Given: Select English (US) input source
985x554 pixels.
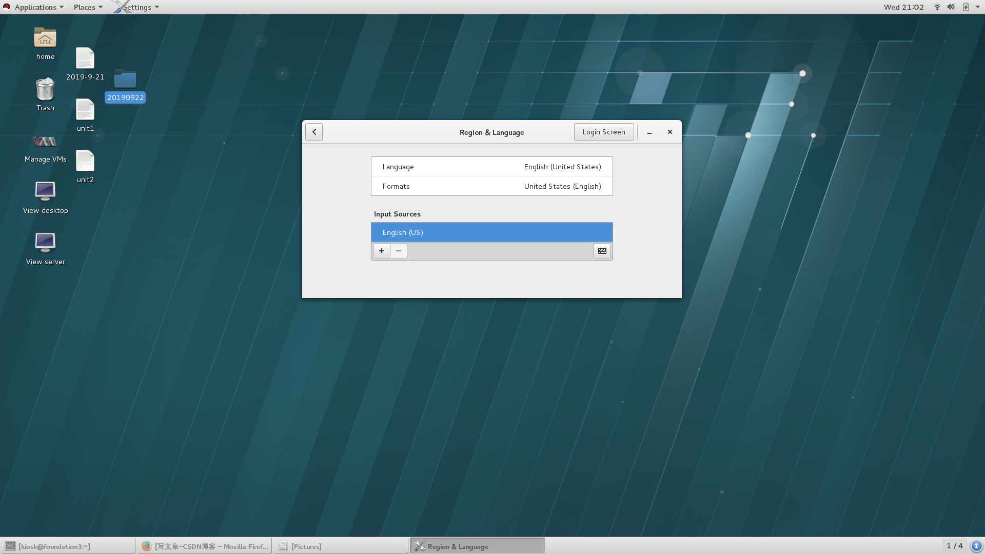Looking at the screenshot, I should click(x=491, y=232).
